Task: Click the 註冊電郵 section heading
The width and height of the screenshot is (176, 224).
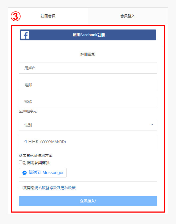Action: click(88, 54)
